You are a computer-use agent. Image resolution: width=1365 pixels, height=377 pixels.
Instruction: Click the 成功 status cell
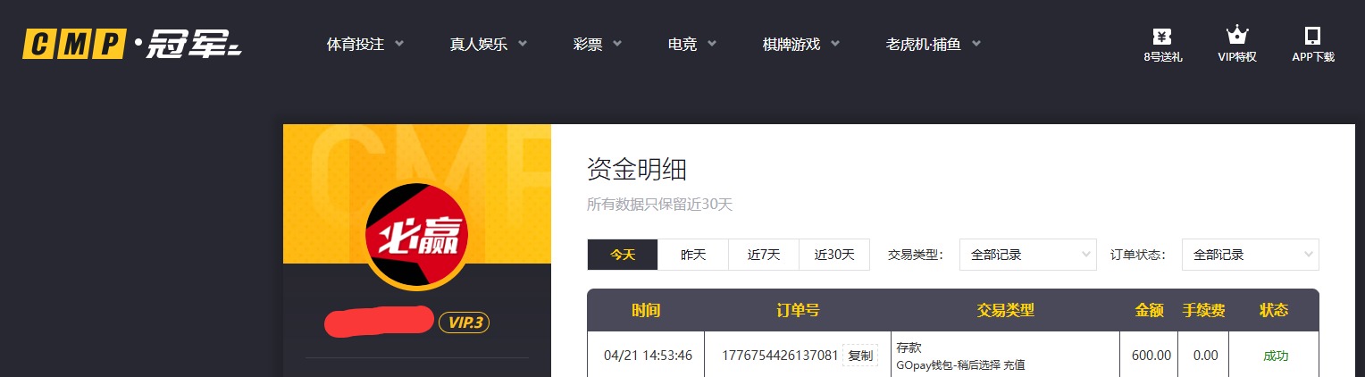pos(1276,356)
